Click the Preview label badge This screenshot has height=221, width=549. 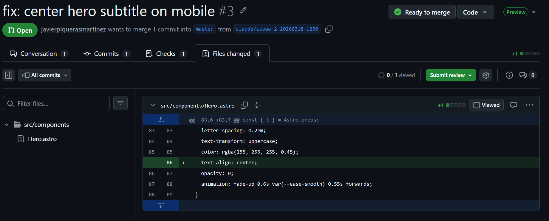point(516,12)
